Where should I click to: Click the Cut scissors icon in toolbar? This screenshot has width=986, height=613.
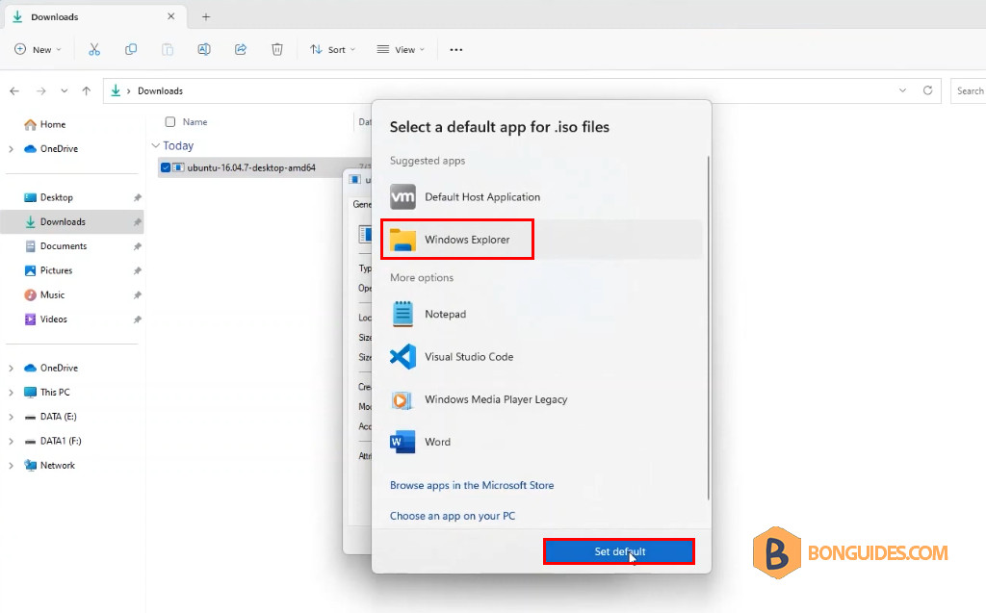coord(94,50)
